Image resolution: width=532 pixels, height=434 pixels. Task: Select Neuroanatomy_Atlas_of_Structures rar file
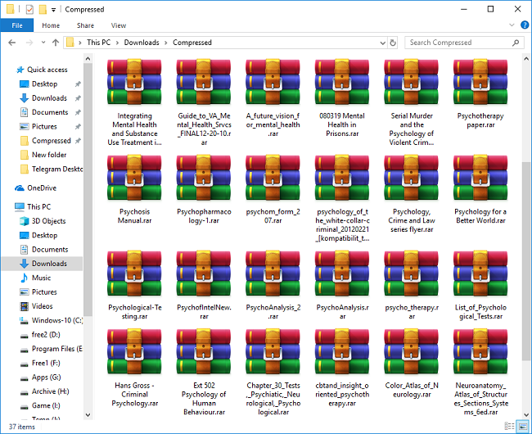tap(480, 373)
